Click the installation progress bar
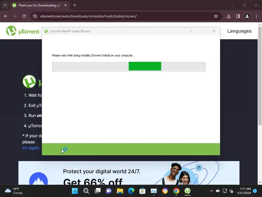Screen dimensions: 262x197 [129, 66]
